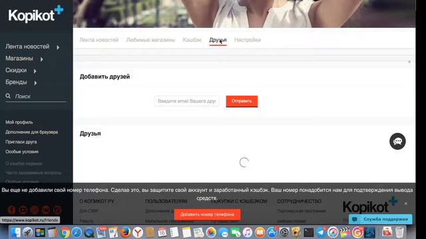Open Мой профиль link
The image size is (426, 239).
(19, 122)
